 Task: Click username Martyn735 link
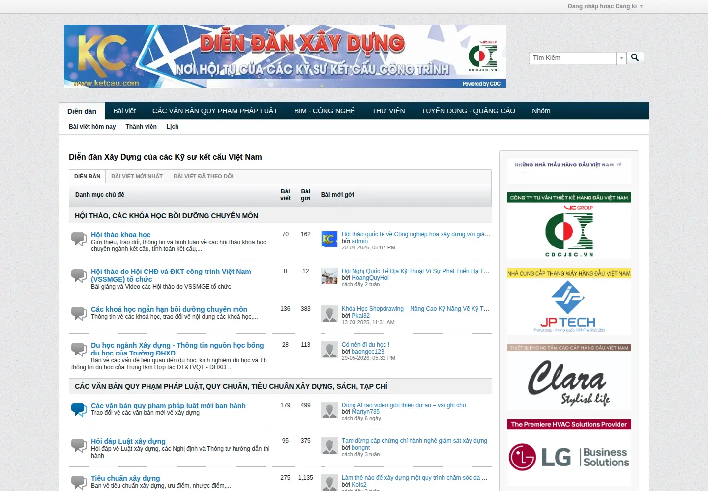pos(365,412)
